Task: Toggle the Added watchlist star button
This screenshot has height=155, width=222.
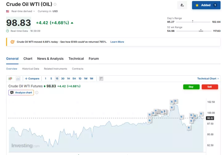Action: coord(206,5)
